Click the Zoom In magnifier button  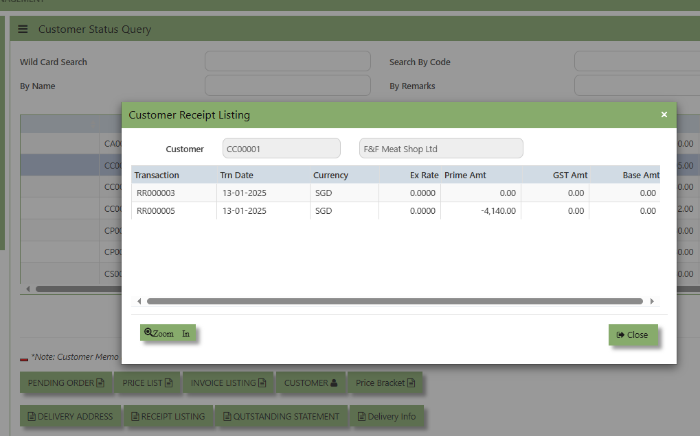[x=168, y=332]
